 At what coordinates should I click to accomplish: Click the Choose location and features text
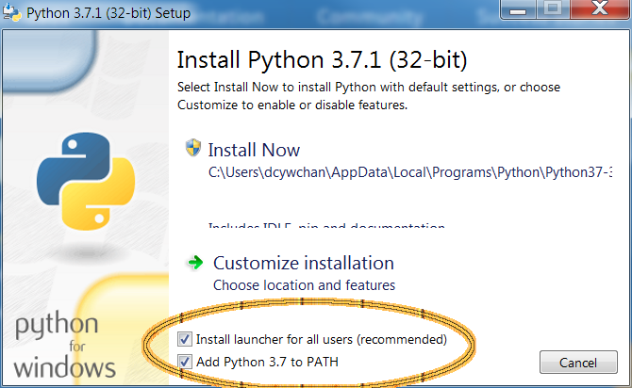coord(305,285)
